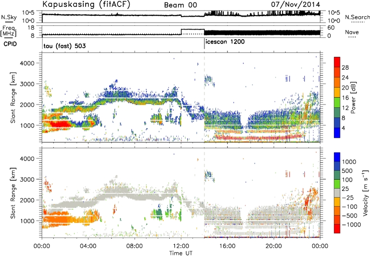Click the '18' tick of frequency panel

(x=31, y=28)
